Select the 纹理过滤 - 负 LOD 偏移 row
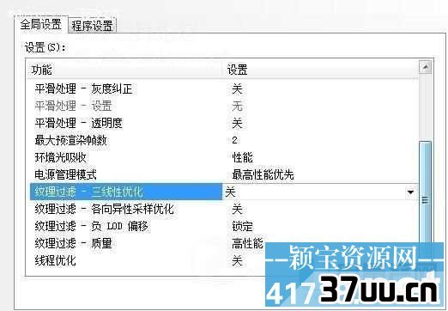 (x=223, y=226)
